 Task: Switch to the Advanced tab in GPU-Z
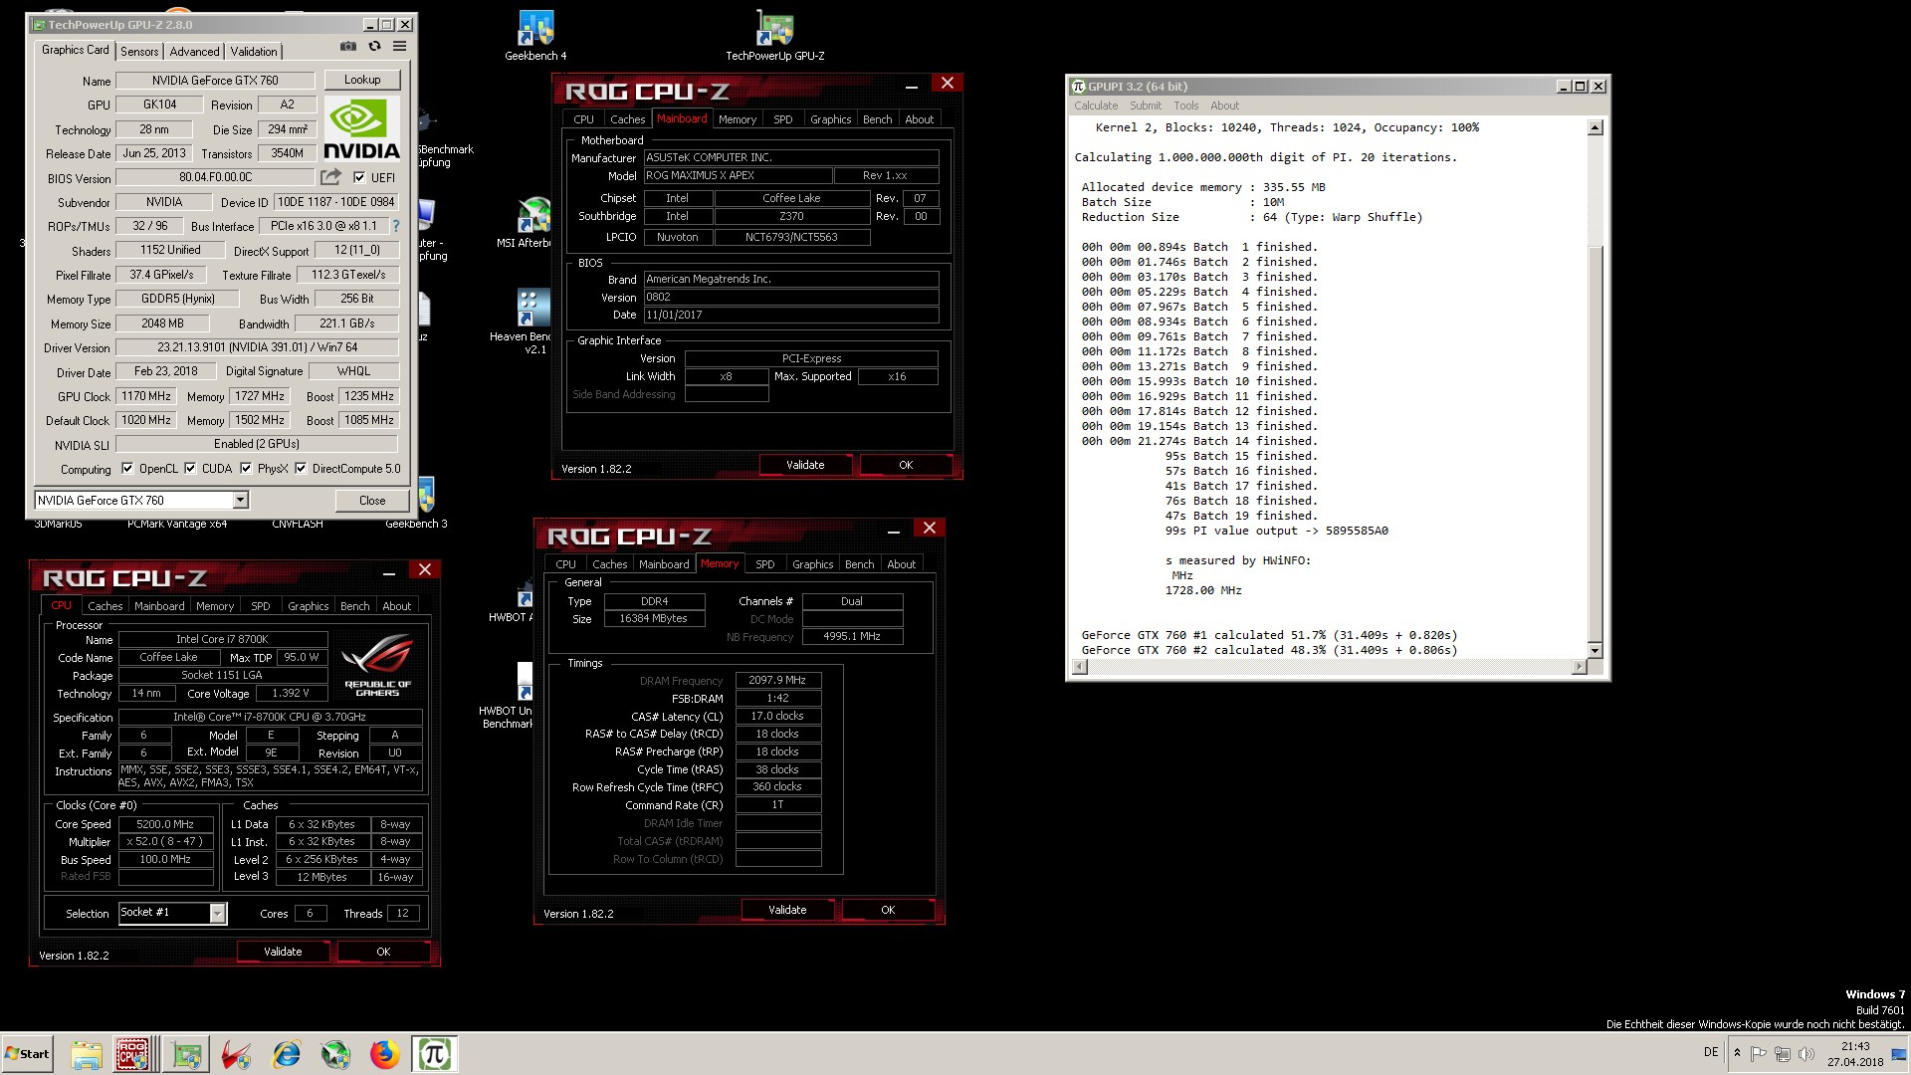pos(194,52)
